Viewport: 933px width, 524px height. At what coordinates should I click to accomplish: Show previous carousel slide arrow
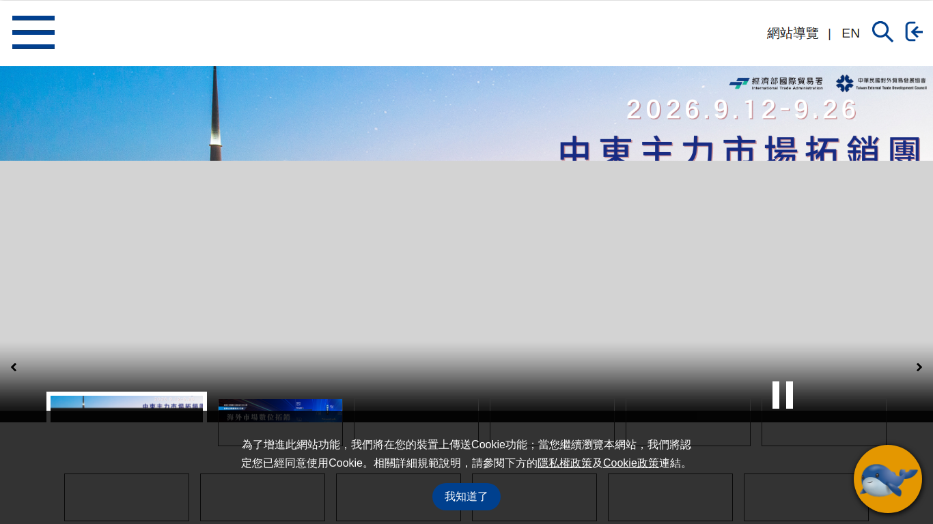[x=14, y=367]
